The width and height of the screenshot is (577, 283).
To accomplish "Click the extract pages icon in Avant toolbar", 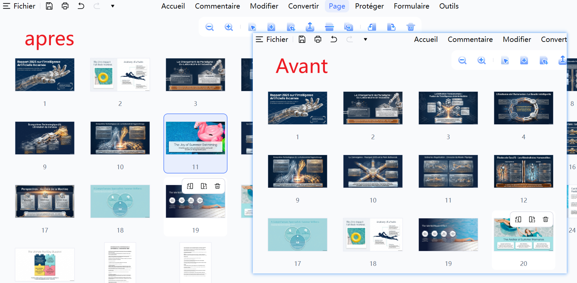I will [x=562, y=60].
